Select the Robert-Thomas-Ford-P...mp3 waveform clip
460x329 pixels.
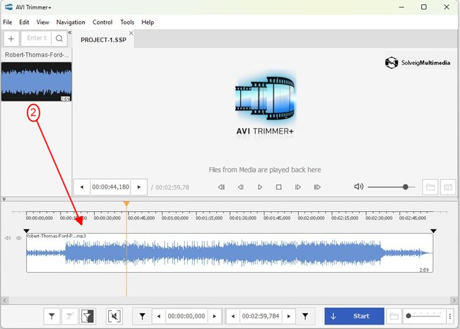point(230,253)
